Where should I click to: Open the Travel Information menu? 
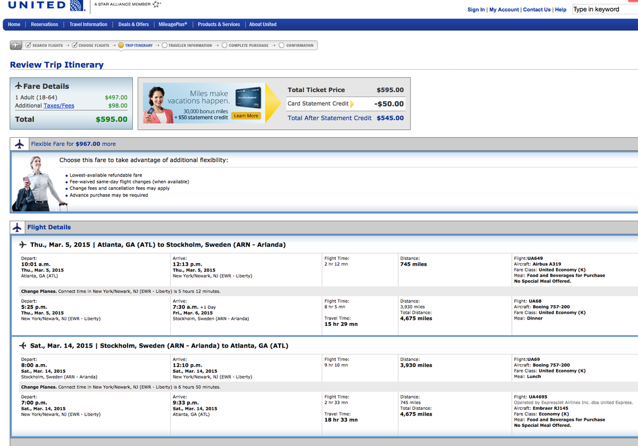88,24
